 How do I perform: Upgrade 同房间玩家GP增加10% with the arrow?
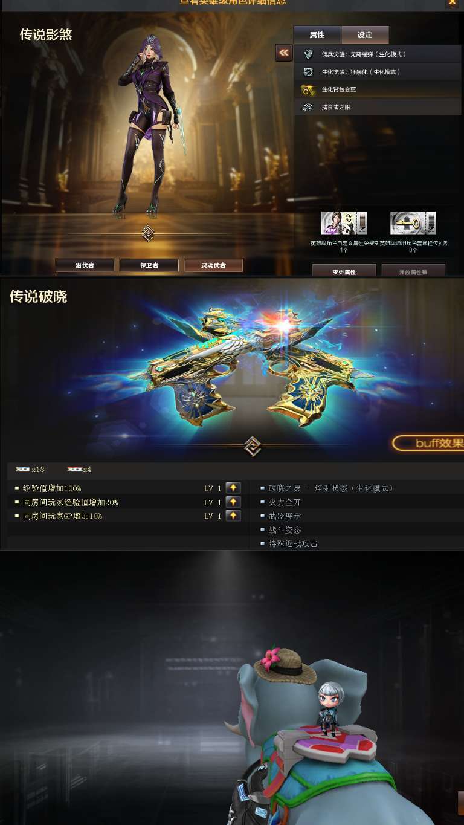coord(233,516)
